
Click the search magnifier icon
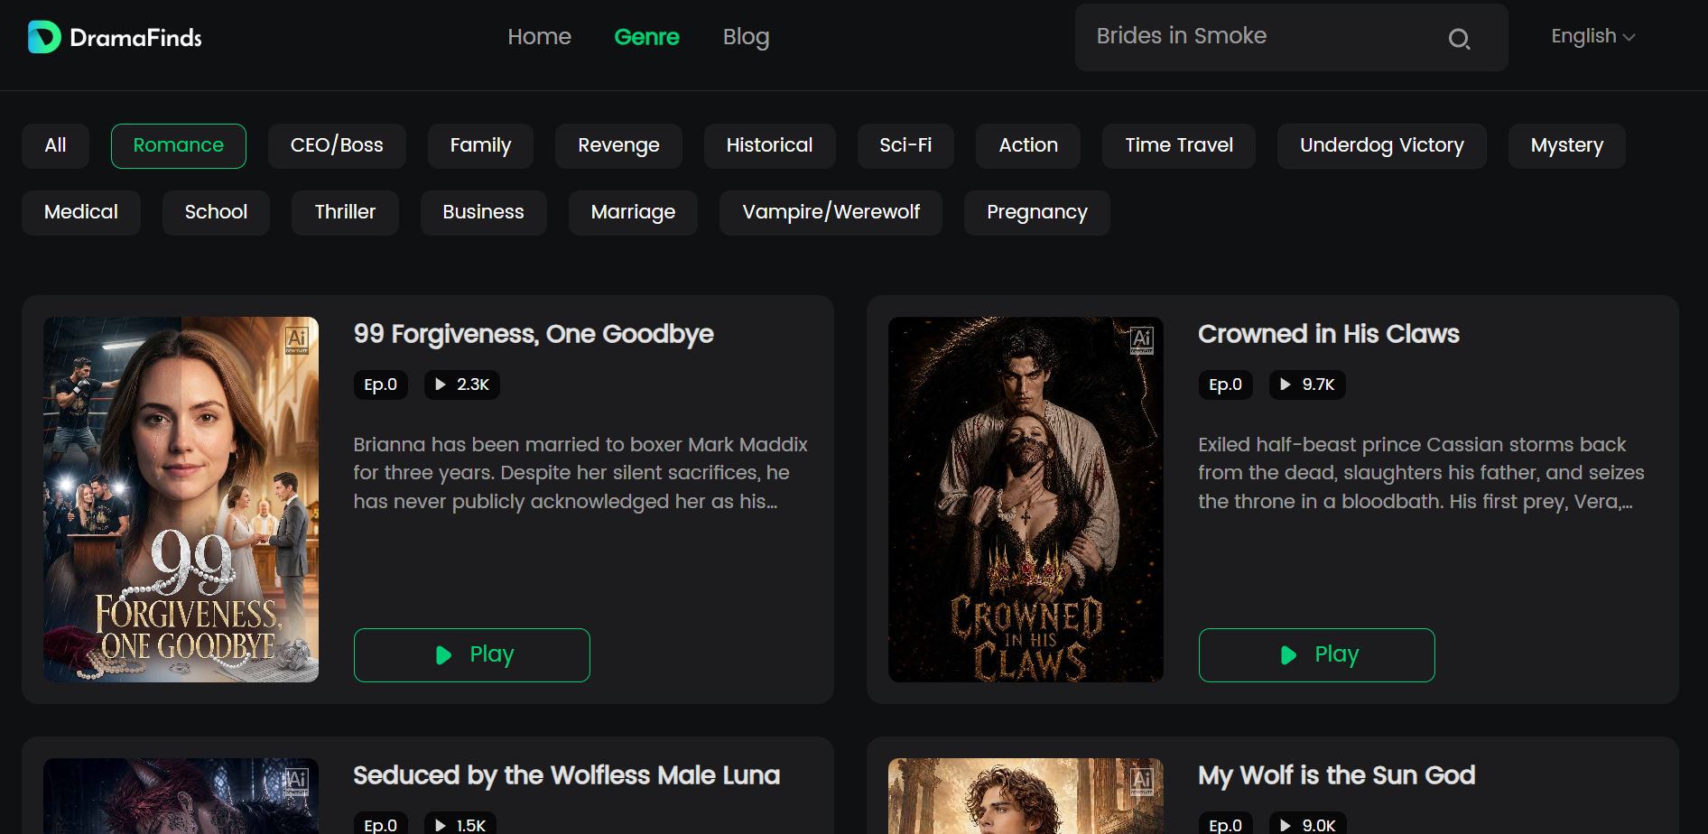coord(1459,39)
